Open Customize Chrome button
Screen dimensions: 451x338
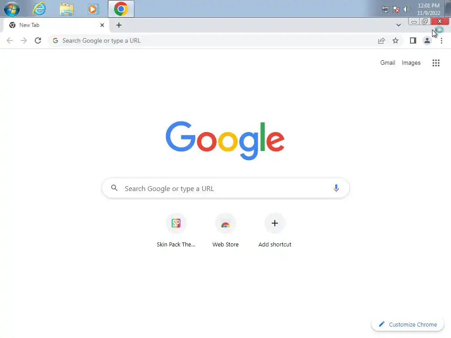click(407, 324)
